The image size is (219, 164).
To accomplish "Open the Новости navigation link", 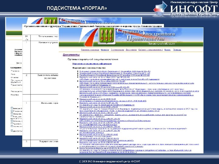I will point(105,50).
